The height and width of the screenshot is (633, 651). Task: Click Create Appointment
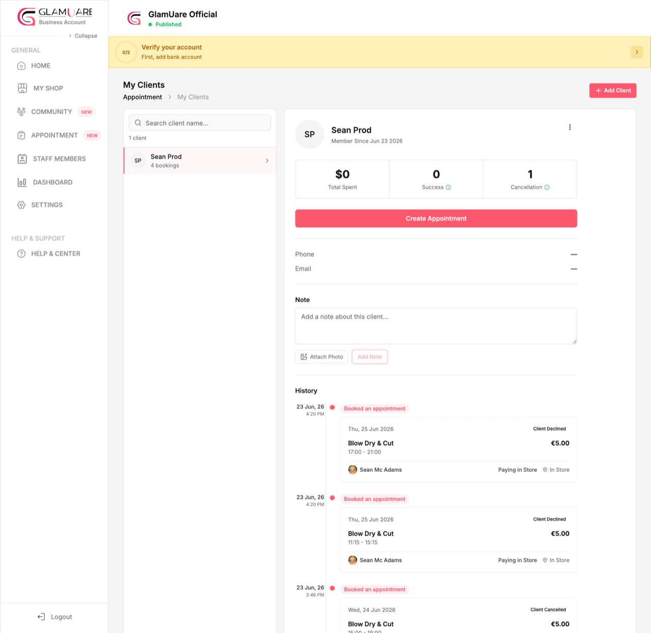point(436,218)
